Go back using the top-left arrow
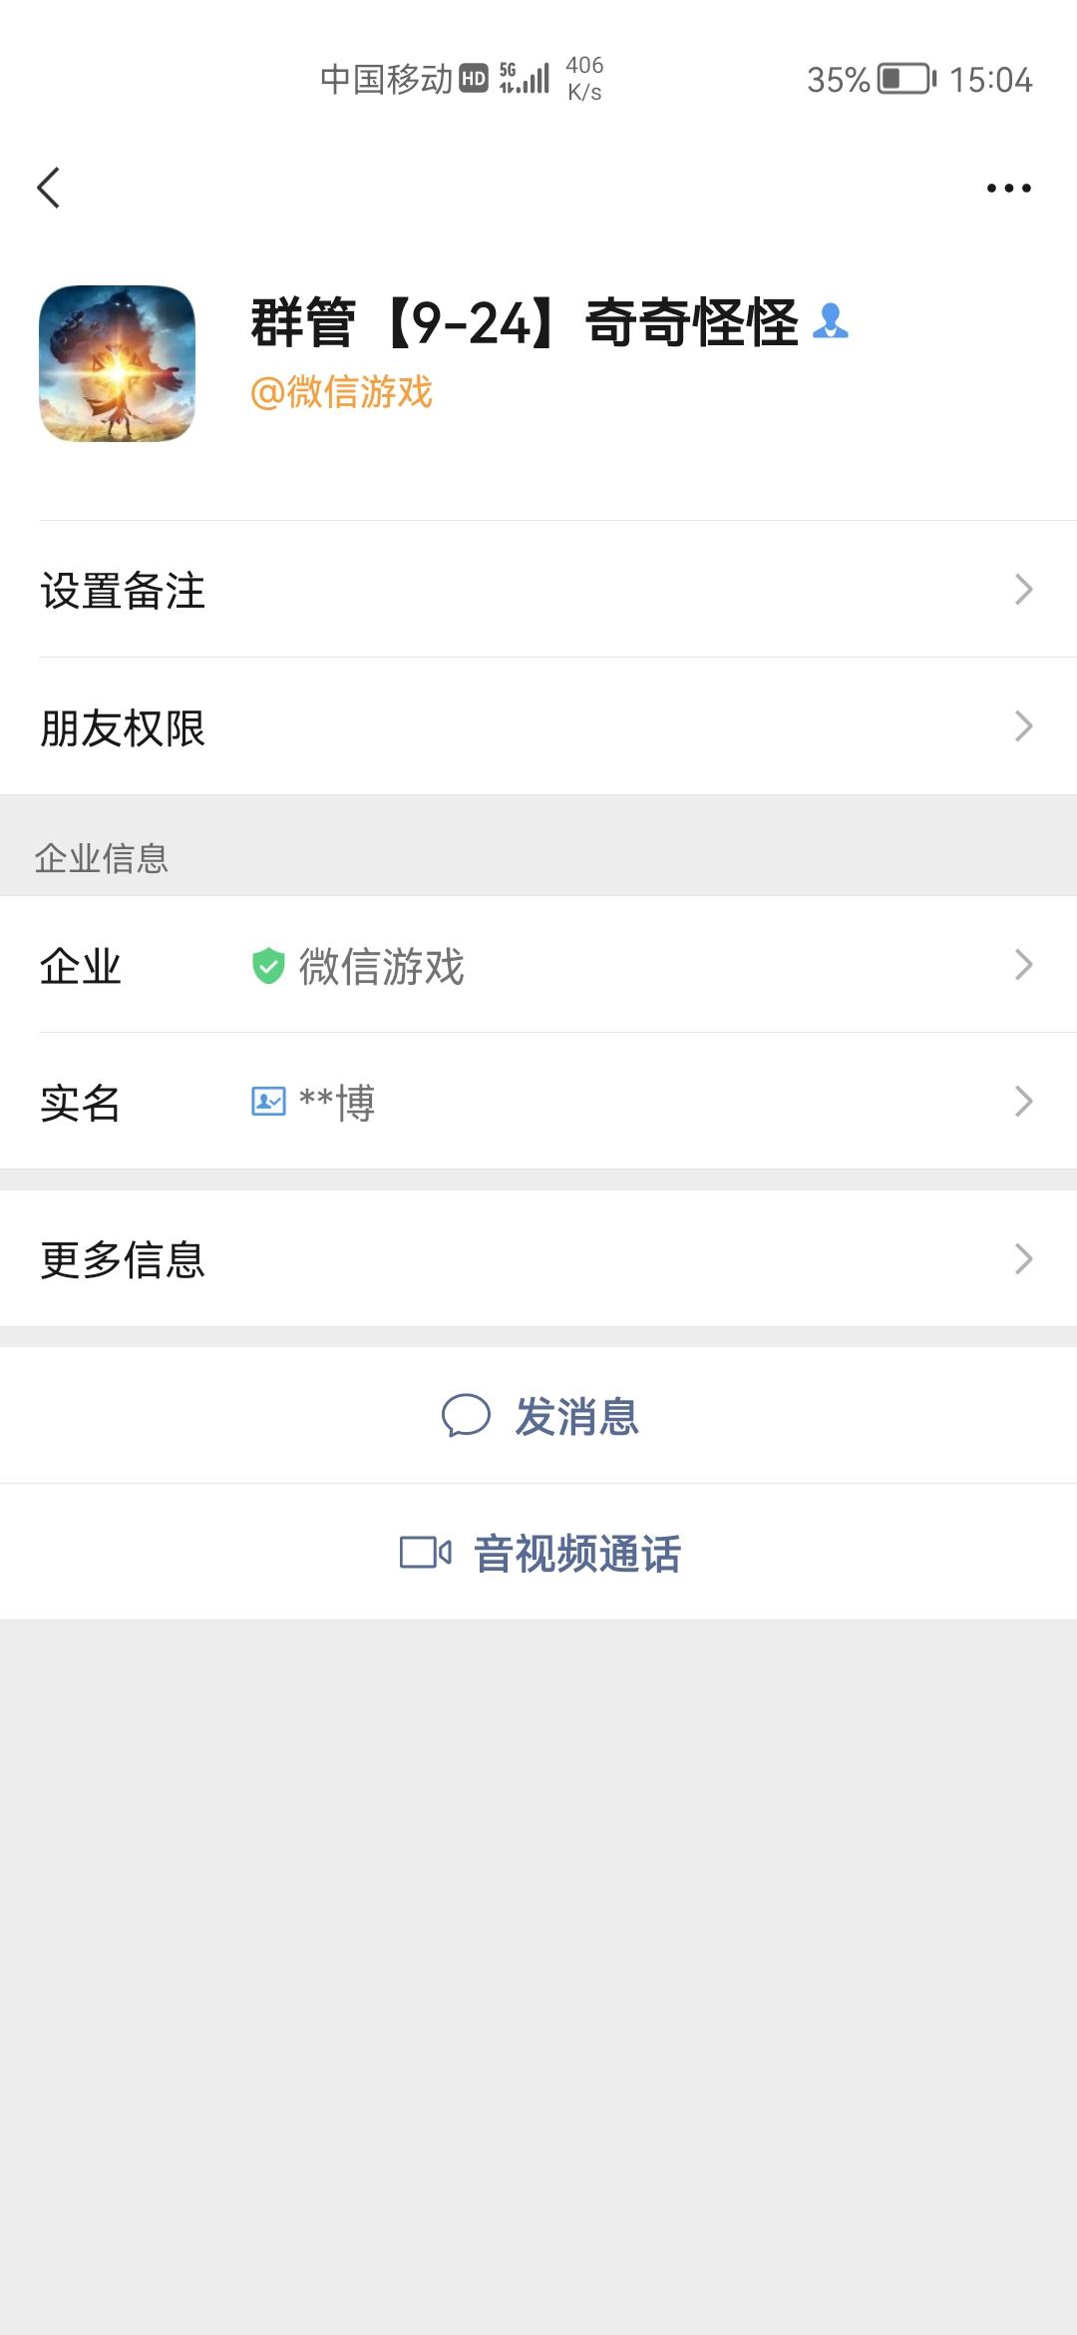The image size is (1077, 2335). 48,188
